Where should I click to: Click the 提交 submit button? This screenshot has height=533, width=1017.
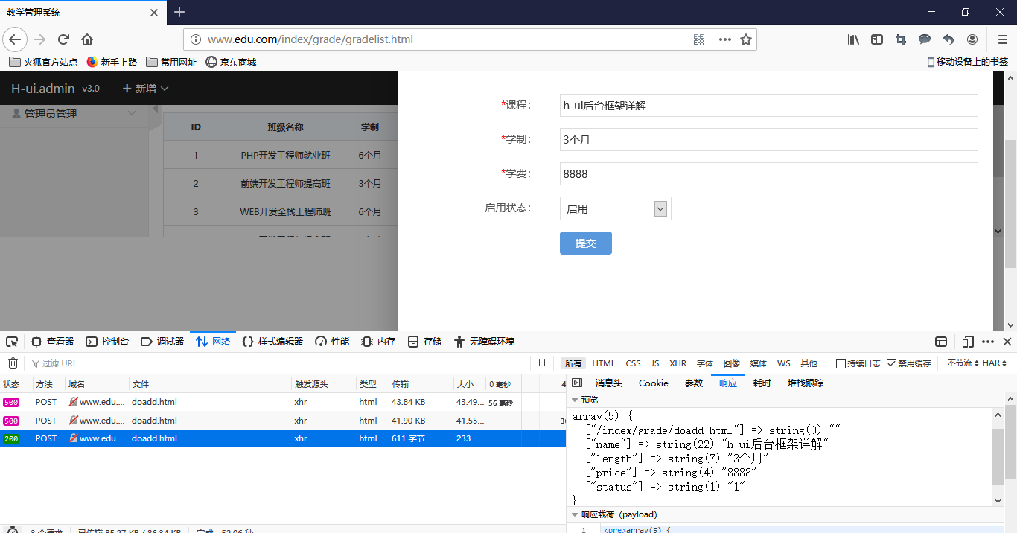pos(586,243)
